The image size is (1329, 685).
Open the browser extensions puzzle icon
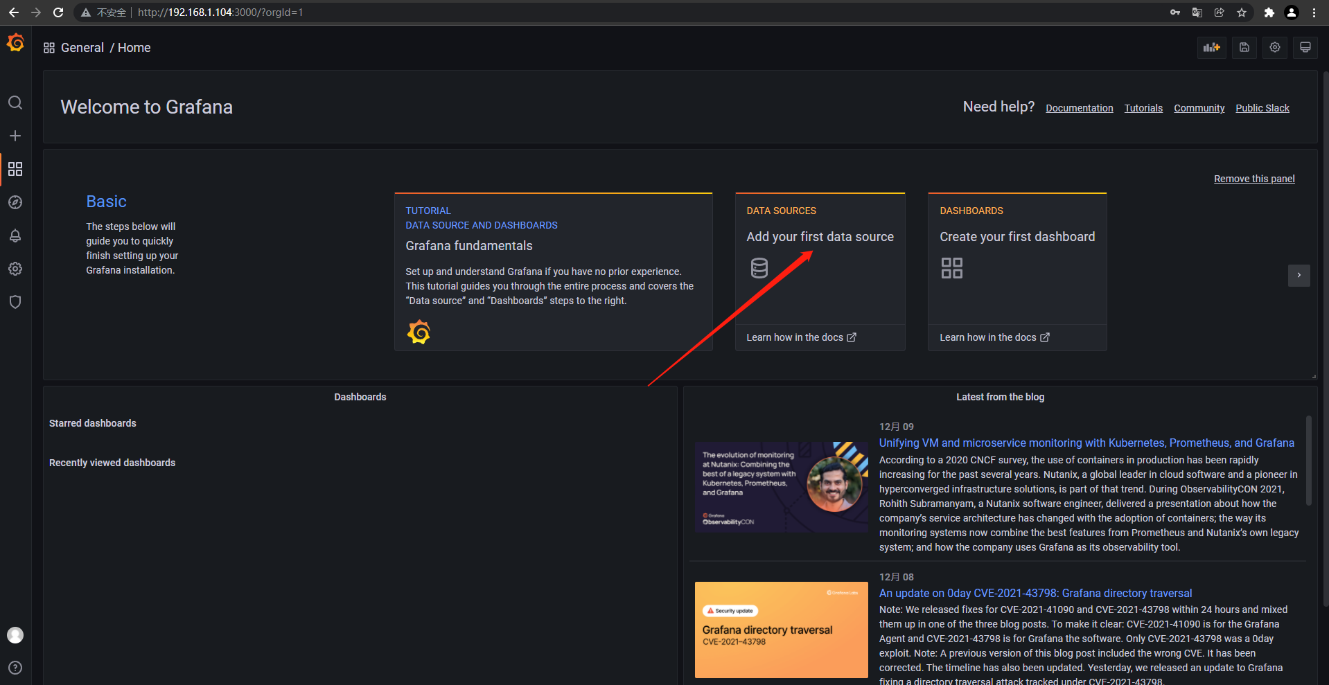click(1269, 12)
